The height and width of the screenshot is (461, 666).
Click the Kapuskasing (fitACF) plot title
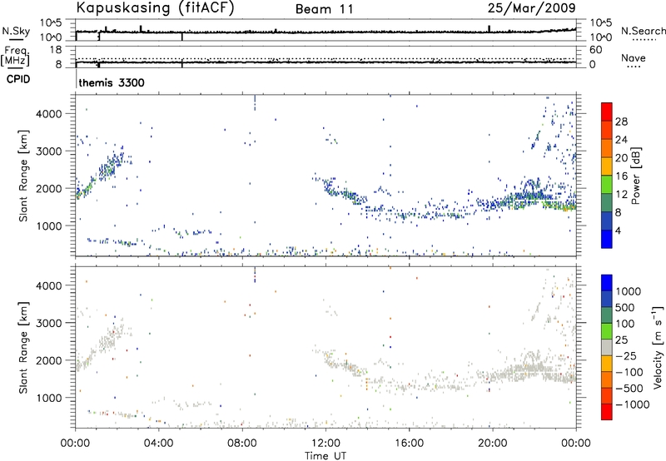[155, 7]
